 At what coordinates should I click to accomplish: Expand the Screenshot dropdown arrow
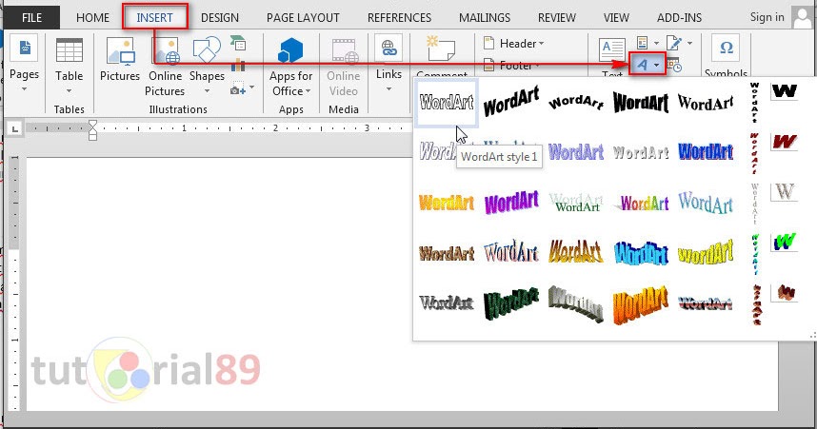[251, 88]
